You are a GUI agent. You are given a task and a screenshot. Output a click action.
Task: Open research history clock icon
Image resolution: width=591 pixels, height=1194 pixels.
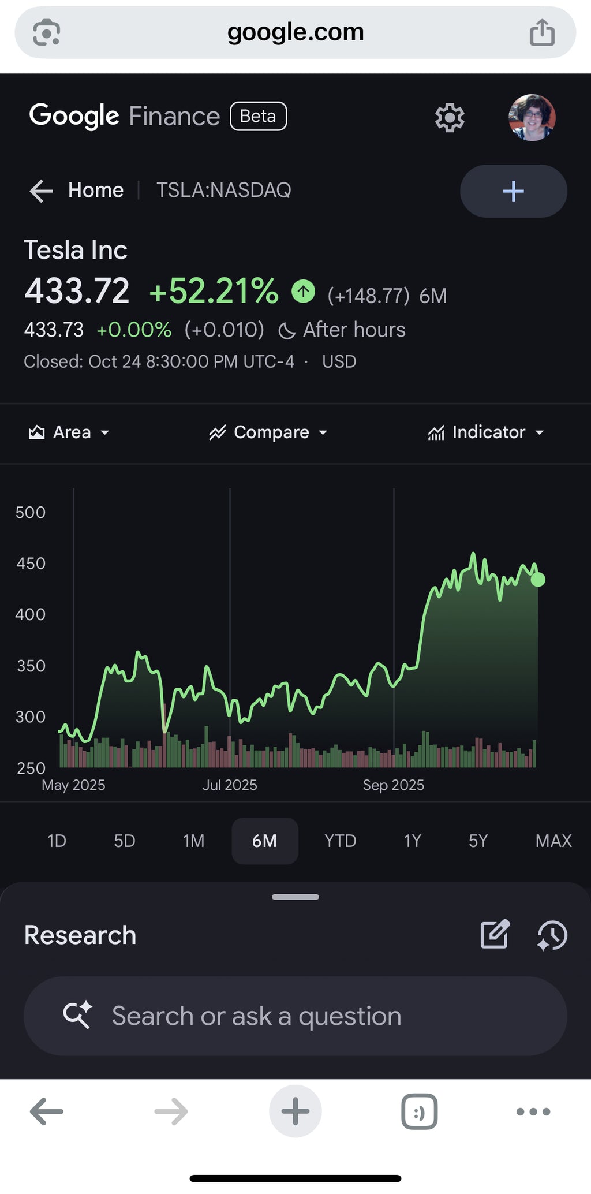552,935
